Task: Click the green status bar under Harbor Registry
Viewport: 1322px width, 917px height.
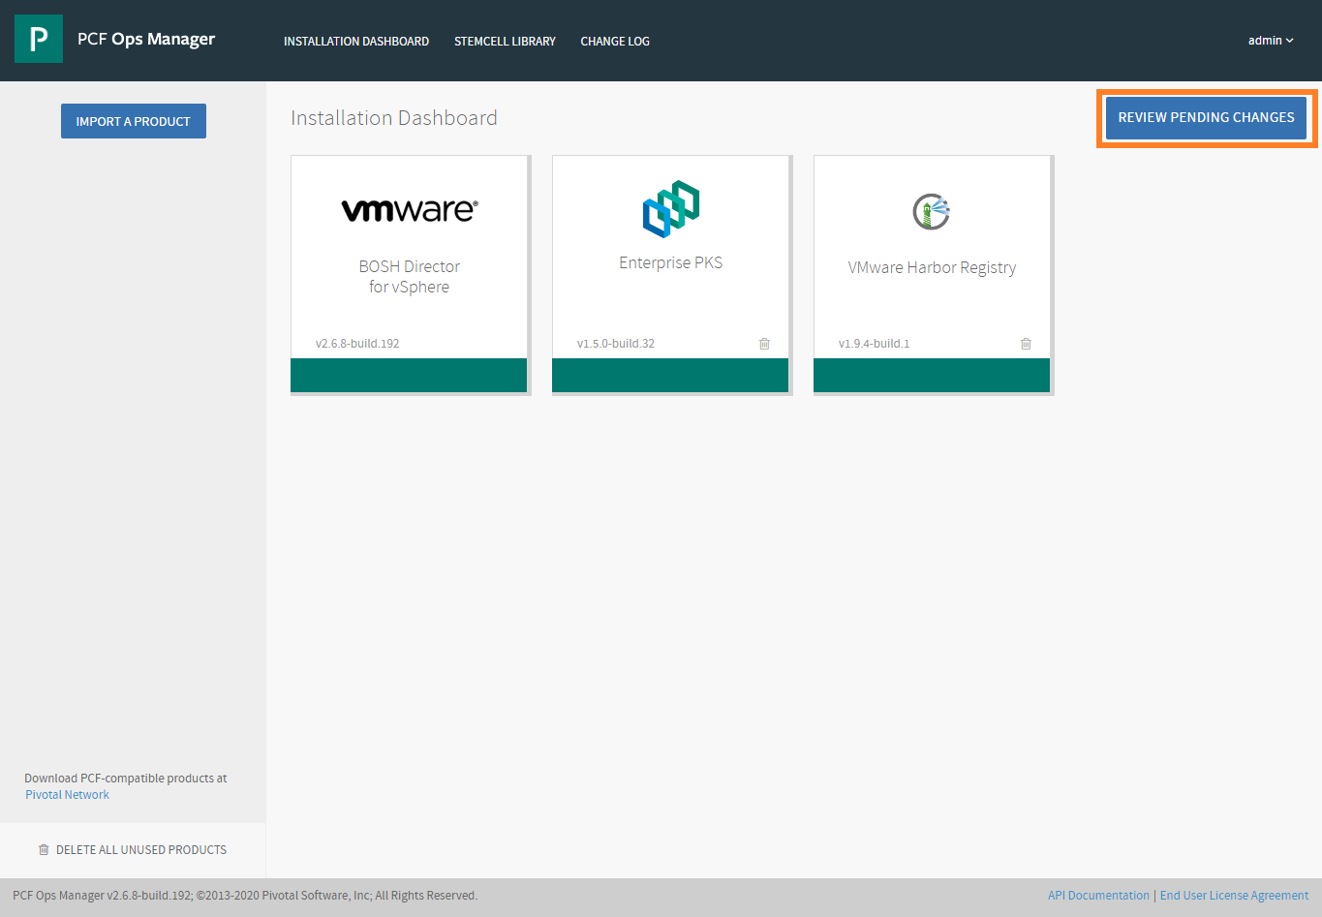Action: (x=931, y=375)
